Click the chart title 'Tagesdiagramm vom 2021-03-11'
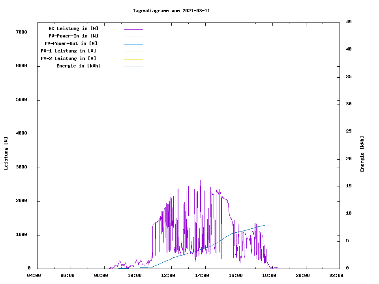This screenshot has width=379, height=284. coord(171,11)
